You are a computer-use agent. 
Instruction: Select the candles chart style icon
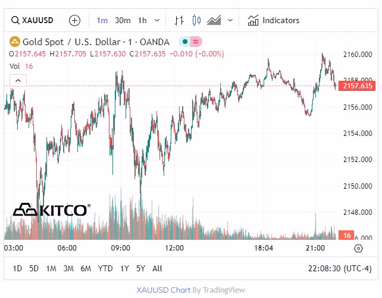[197, 20]
